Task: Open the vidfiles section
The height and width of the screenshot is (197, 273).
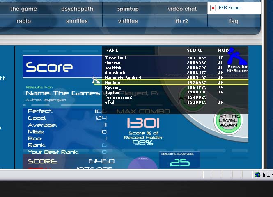Action: click(x=128, y=21)
